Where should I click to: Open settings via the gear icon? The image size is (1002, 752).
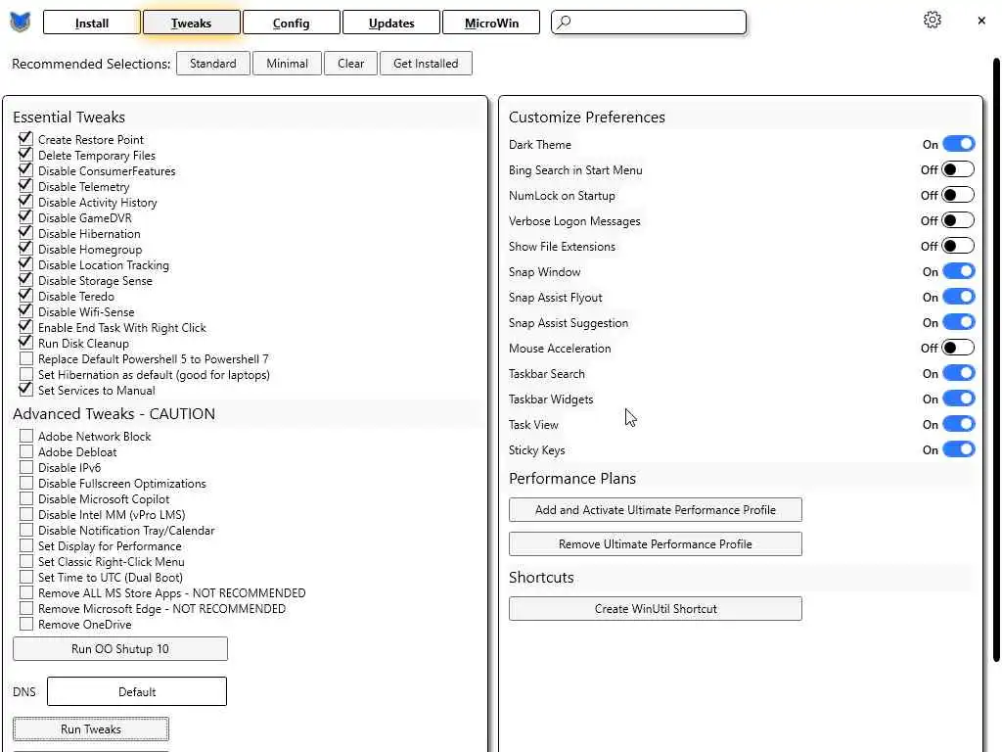[933, 21]
